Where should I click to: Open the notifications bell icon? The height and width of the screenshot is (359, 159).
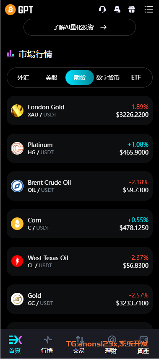(117, 9)
